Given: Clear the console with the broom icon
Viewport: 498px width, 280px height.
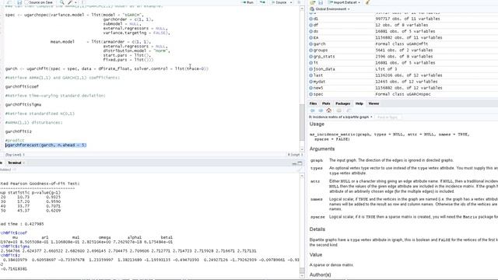Looking at the screenshot, I should (299, 170).
